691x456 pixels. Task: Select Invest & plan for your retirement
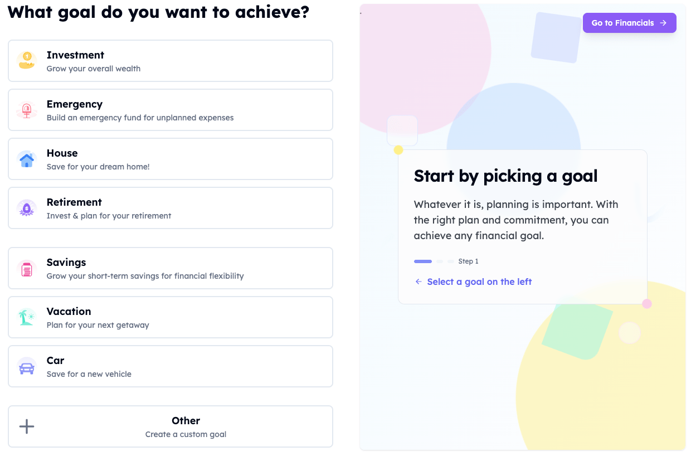pyautogui.click(x=109, y=216)
